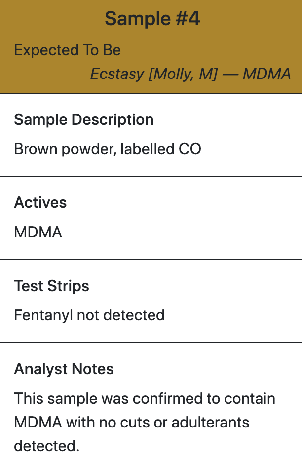Click 'MDMA with no cuts' line
Image resolution: width=302 pixels, height=466 pixels.
tap(132, 423)
